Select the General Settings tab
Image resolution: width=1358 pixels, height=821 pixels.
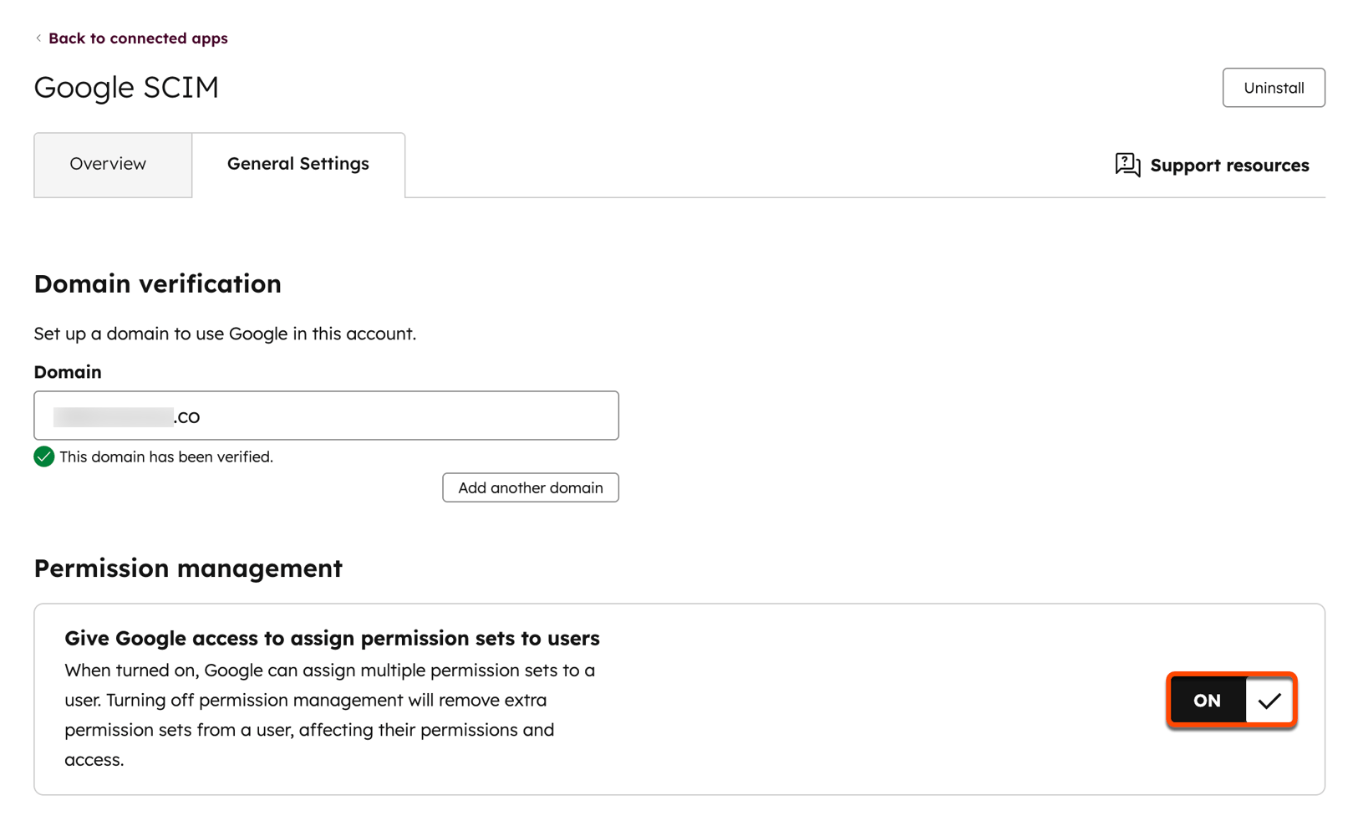click(x=298, y=164)
